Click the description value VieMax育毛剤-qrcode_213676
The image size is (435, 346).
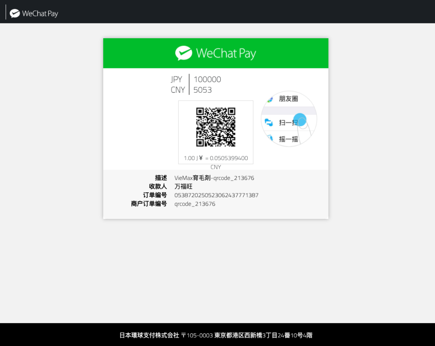point(214,178)
